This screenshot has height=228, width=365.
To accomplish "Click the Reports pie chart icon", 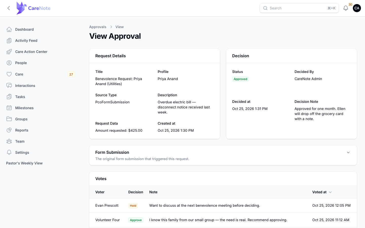I will click(9, 130).
